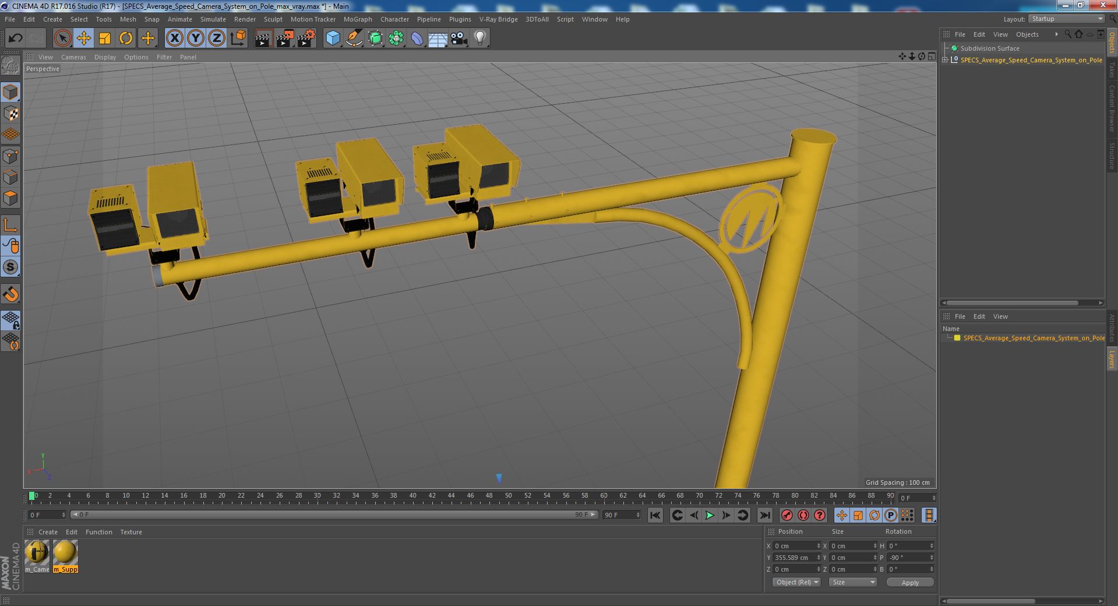This screenshot has height=606, width=1118.
Task: Toggle scale keyframe recording
Action: (x=858, y=515)
